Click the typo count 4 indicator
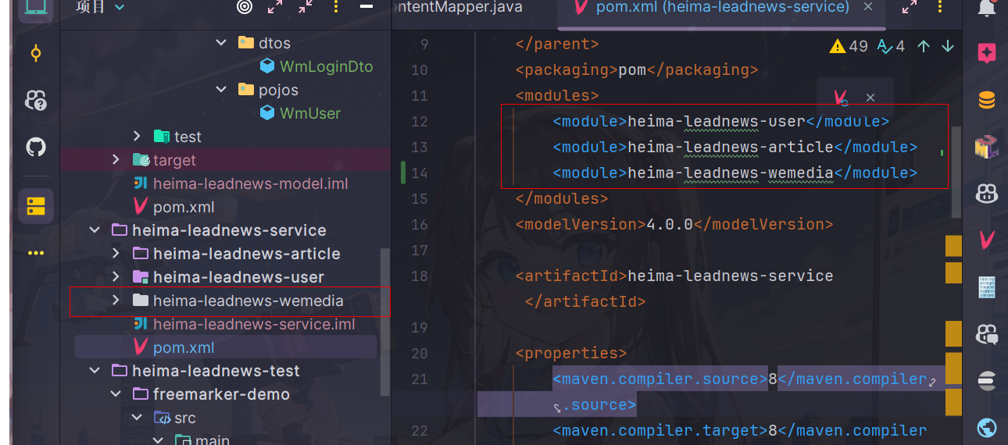 (x=891, y=46)
